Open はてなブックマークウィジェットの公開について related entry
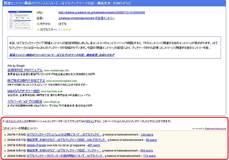The width and height of the screenshot is (229, 160). tap(64, 135)
